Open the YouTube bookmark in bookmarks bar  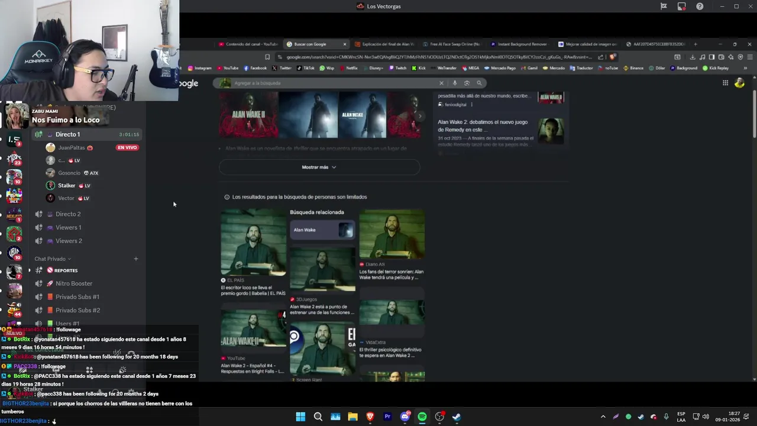click(x=228, y=68)
